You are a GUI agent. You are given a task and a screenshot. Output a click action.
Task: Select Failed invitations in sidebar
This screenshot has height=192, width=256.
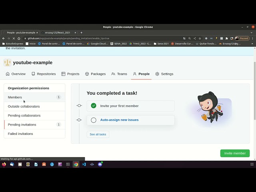34,134
